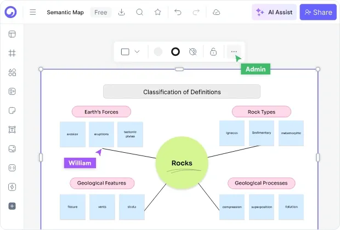Toggle the lock on selected frame
This screenshot has height=230, width=340.
(213, 52)
